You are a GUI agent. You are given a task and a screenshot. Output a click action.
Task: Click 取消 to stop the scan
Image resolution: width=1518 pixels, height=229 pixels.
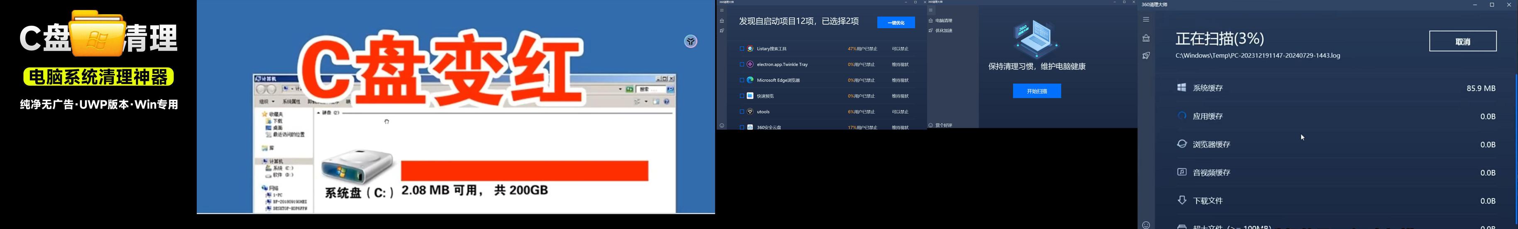click(1463, 41)
